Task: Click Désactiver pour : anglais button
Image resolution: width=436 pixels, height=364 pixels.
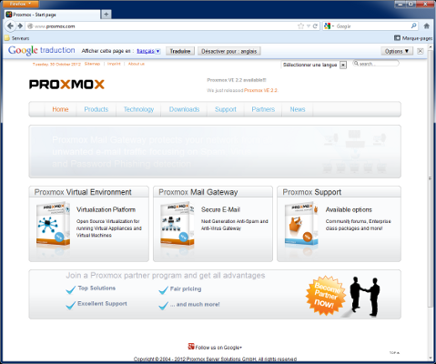Action: tap(229, 51)
